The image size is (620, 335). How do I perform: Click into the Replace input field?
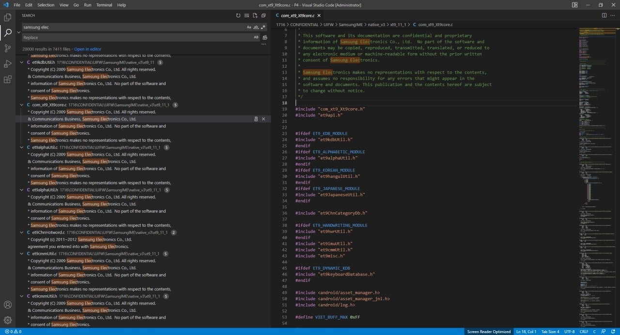click(x=136, y=38)
